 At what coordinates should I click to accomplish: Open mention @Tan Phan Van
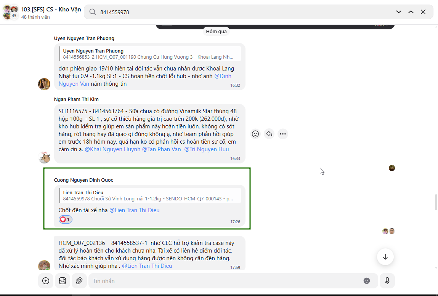pos(162,149)
